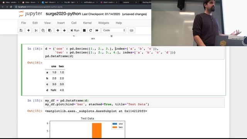Viewport: 247px width, 139px height.
Task: Click the 4.0 value in row d
Action: [62, 90]
